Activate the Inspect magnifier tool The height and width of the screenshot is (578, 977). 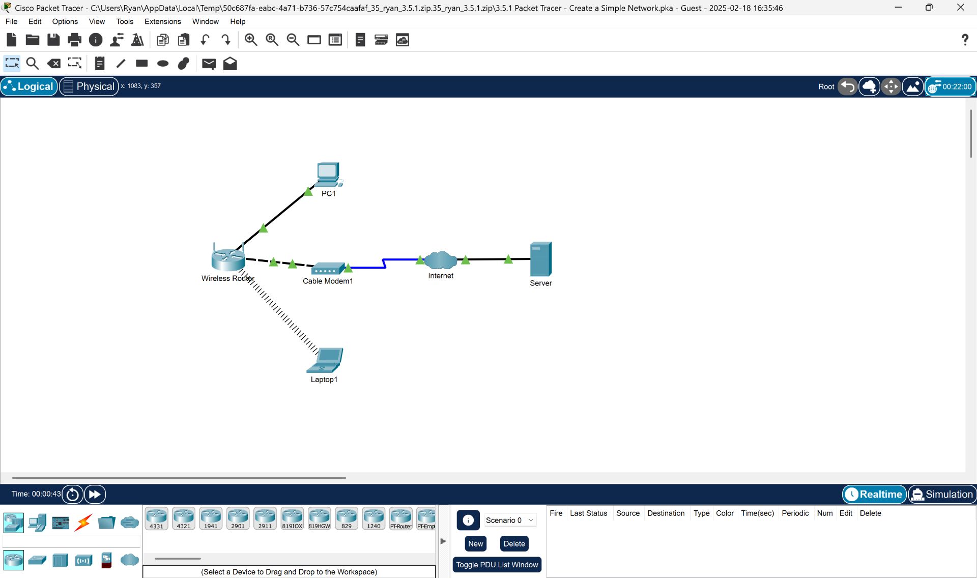33,64
